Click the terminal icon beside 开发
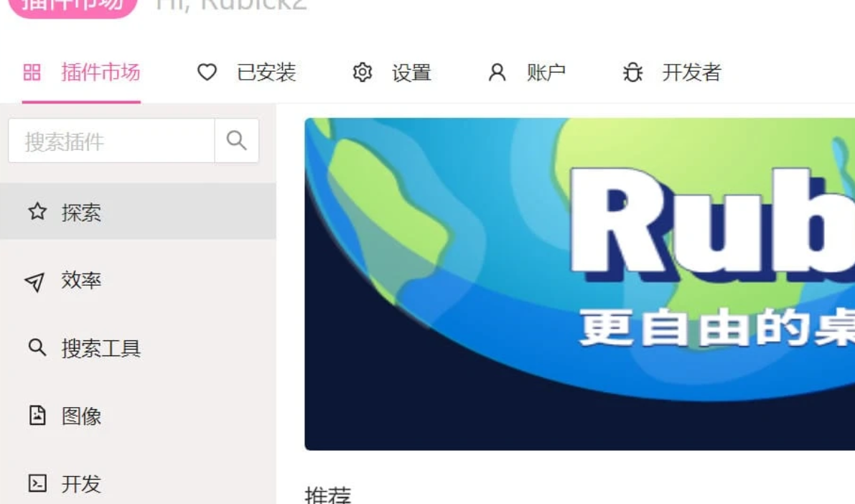 pyautogui.click(x=37, y=482)
